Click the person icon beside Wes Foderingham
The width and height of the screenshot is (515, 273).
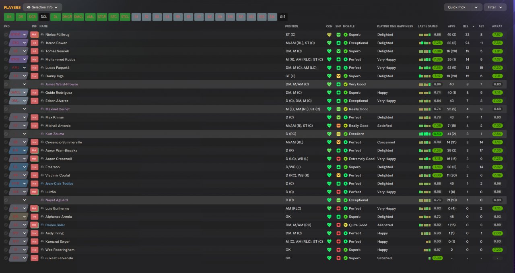(42, 250)
